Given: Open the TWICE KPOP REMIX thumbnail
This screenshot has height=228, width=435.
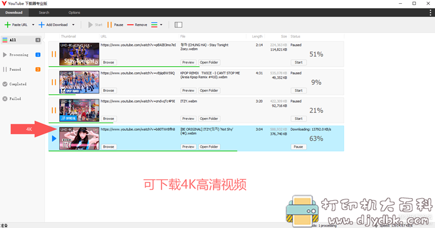Looking at the screenshot, I should click(x=79, y=82).
